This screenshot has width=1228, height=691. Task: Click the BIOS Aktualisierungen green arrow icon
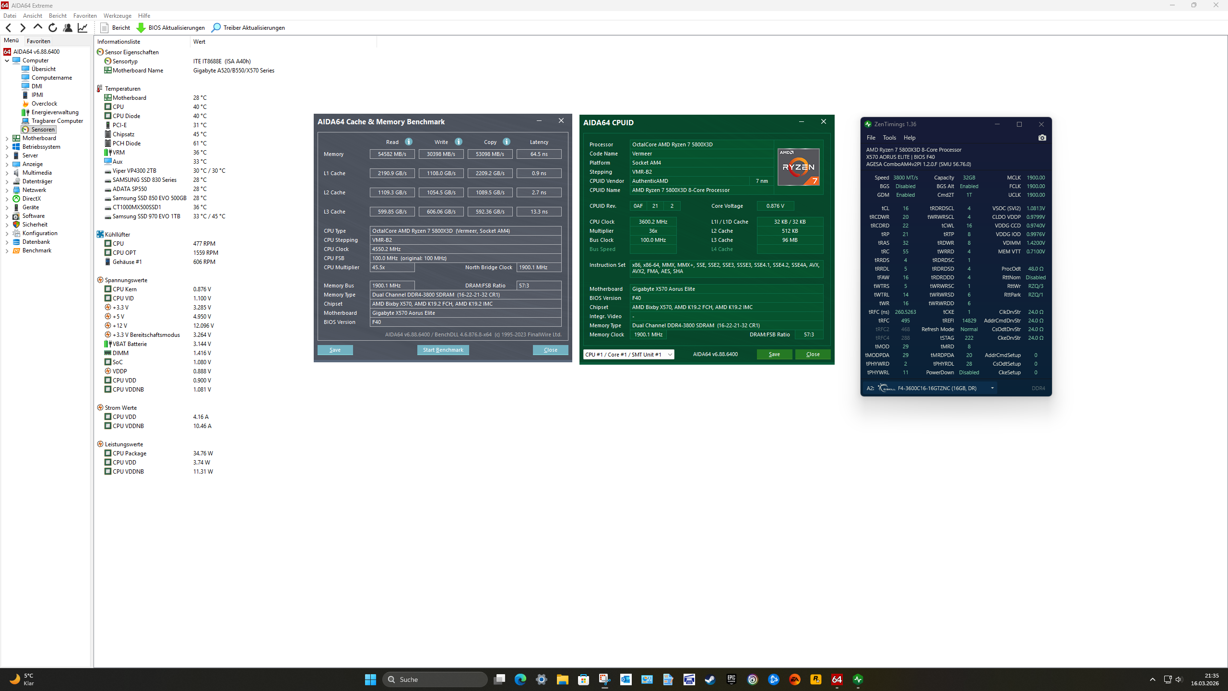[141, 27]
